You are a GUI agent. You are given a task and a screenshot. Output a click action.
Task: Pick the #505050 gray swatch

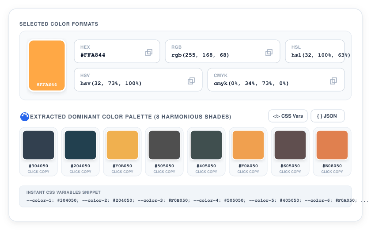click(164, 145)
